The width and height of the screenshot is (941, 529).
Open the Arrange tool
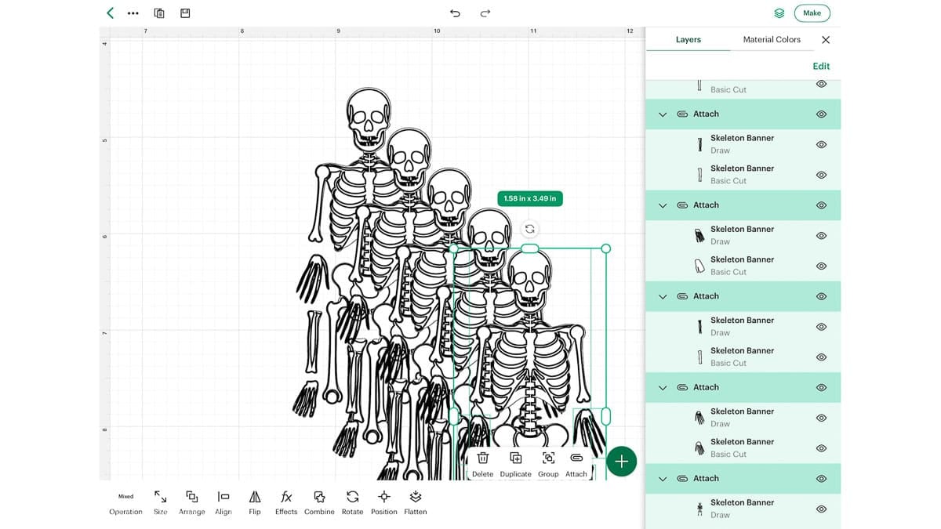pos(191,503)
